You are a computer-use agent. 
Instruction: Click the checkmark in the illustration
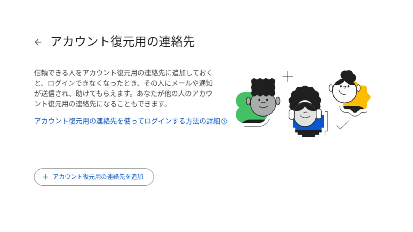click(343, 125)
